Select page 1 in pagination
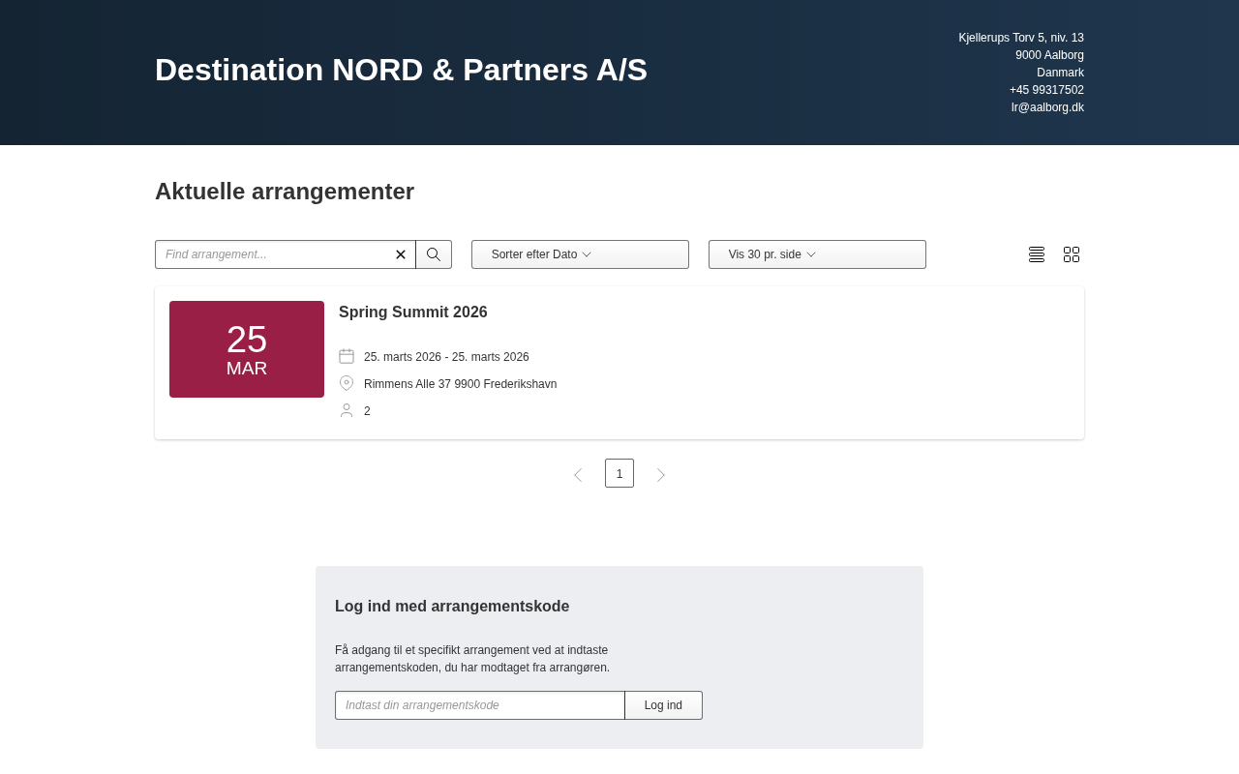The height and width of the screenshot is (774, 1239). click(619, 473)
